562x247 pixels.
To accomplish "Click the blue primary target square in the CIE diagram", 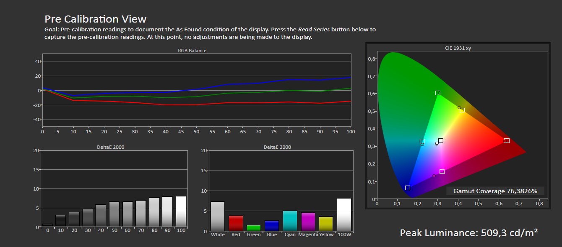I will (x=407, y=188).
